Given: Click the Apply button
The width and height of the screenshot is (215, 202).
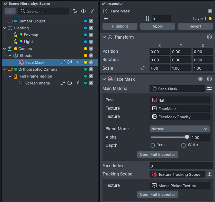Looking at the screenshot, I should (x=158, y=26).
